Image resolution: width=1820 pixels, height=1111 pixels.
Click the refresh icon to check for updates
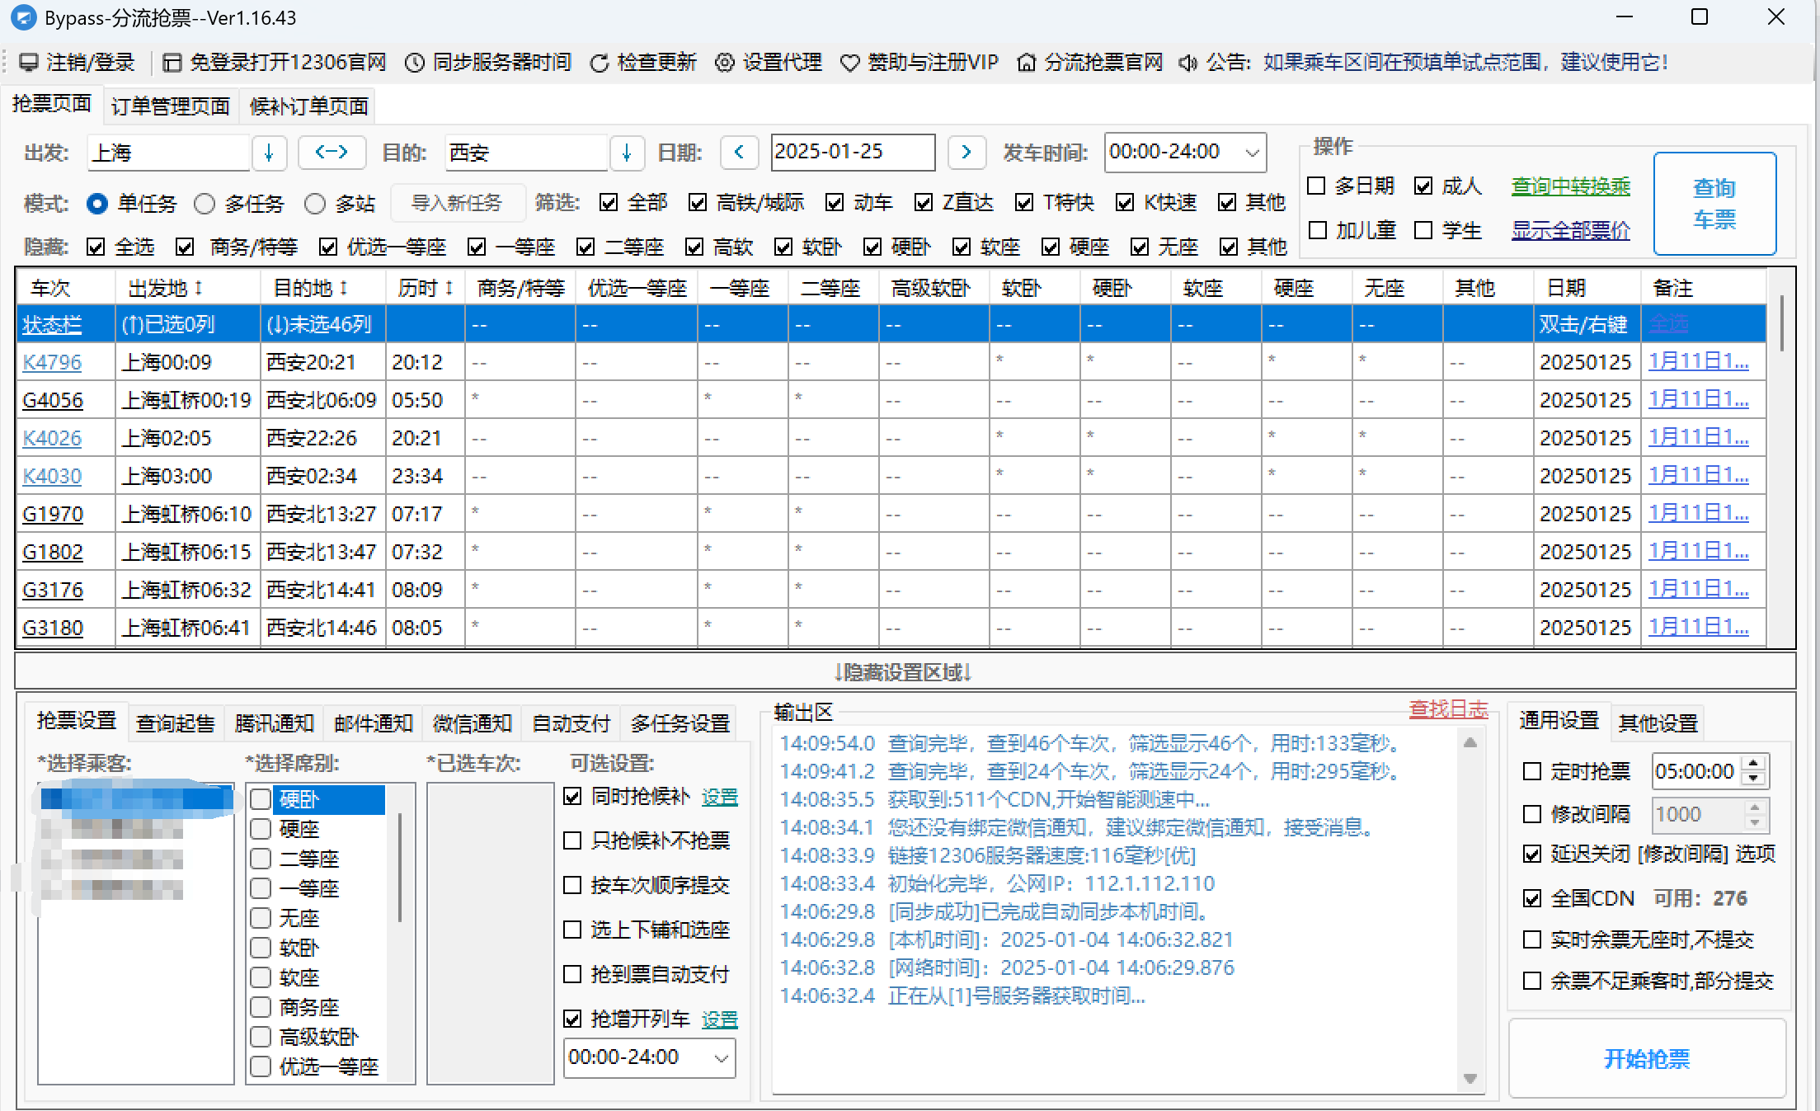click(600, 63)
